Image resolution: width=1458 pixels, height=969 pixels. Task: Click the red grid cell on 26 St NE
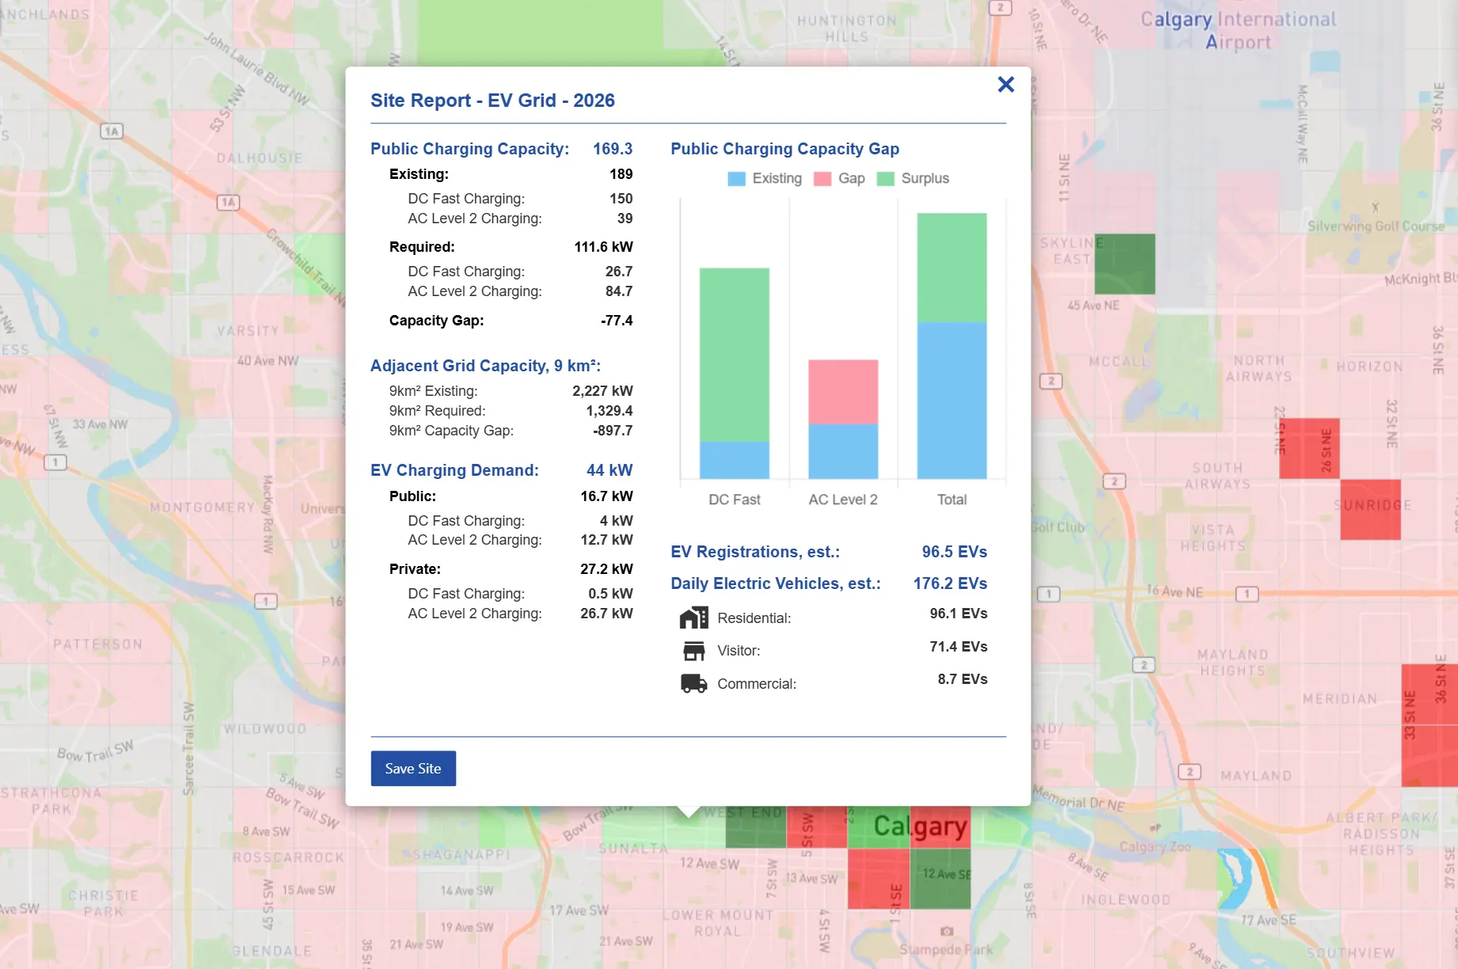[x=1309, y=448]
